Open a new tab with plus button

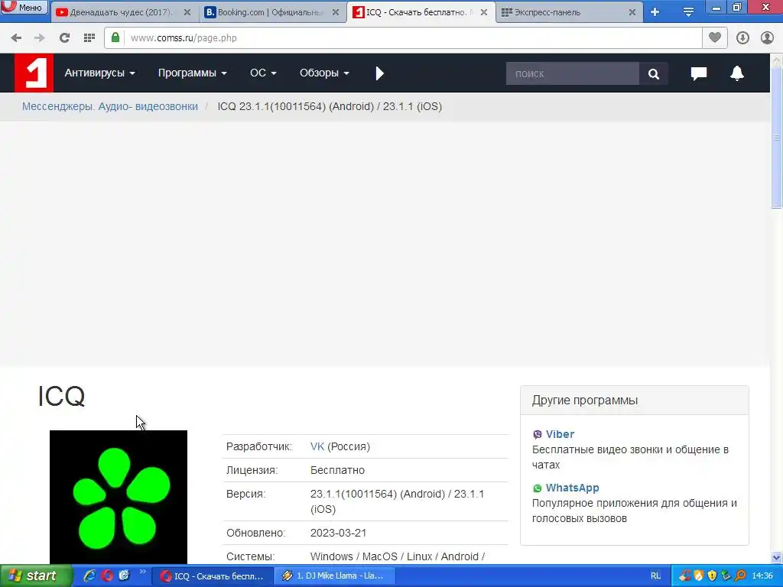(655, 12)
